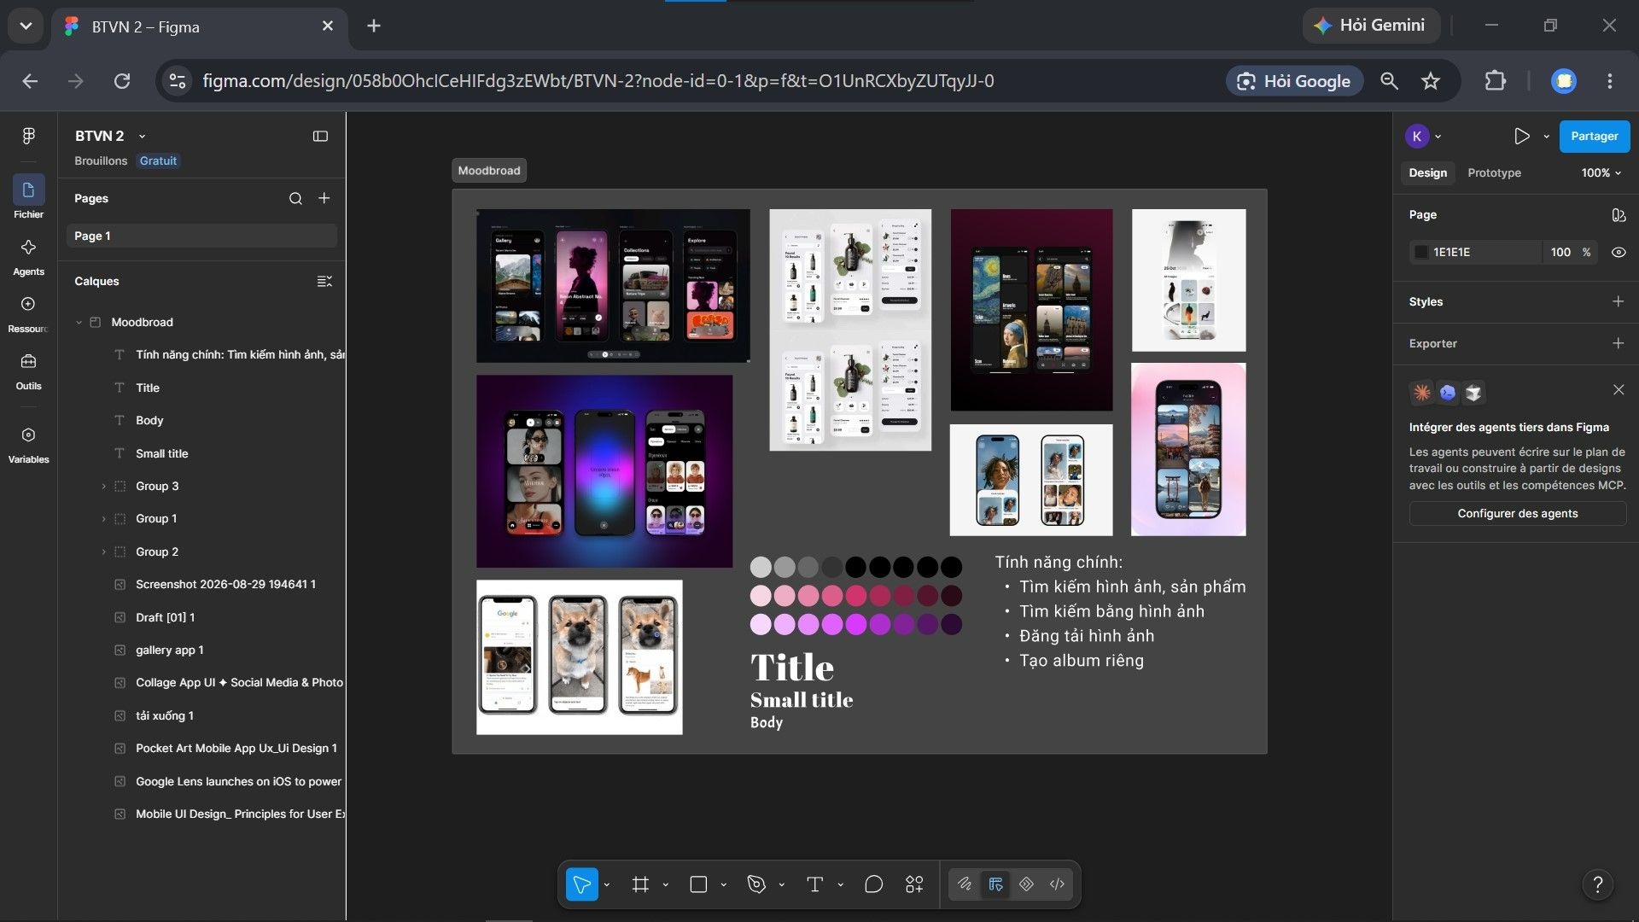Switch to Dev Mode code icon

click(1057, 884)
